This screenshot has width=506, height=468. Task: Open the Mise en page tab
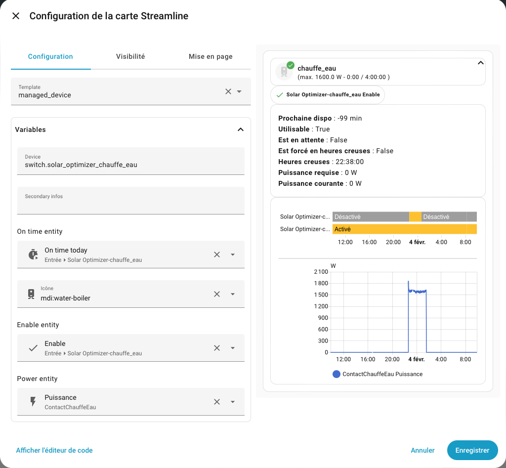click(x=211, y=56)
